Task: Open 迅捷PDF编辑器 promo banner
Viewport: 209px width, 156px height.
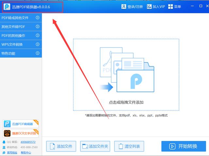Action: (x=21, y=124)
